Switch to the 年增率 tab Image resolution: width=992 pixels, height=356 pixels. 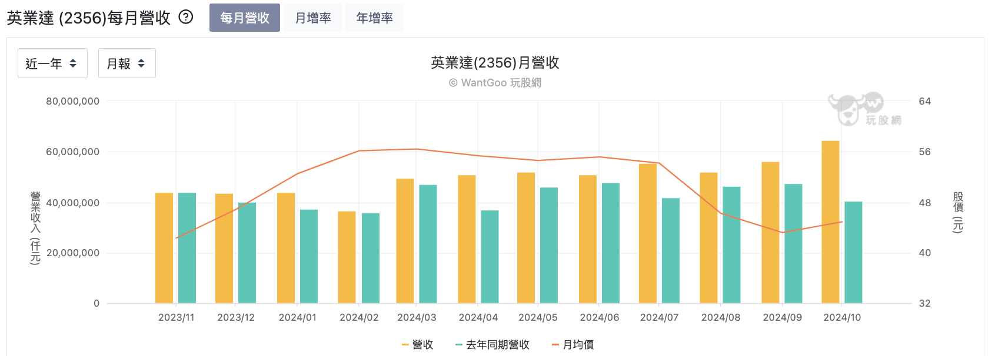pos(374,18)
